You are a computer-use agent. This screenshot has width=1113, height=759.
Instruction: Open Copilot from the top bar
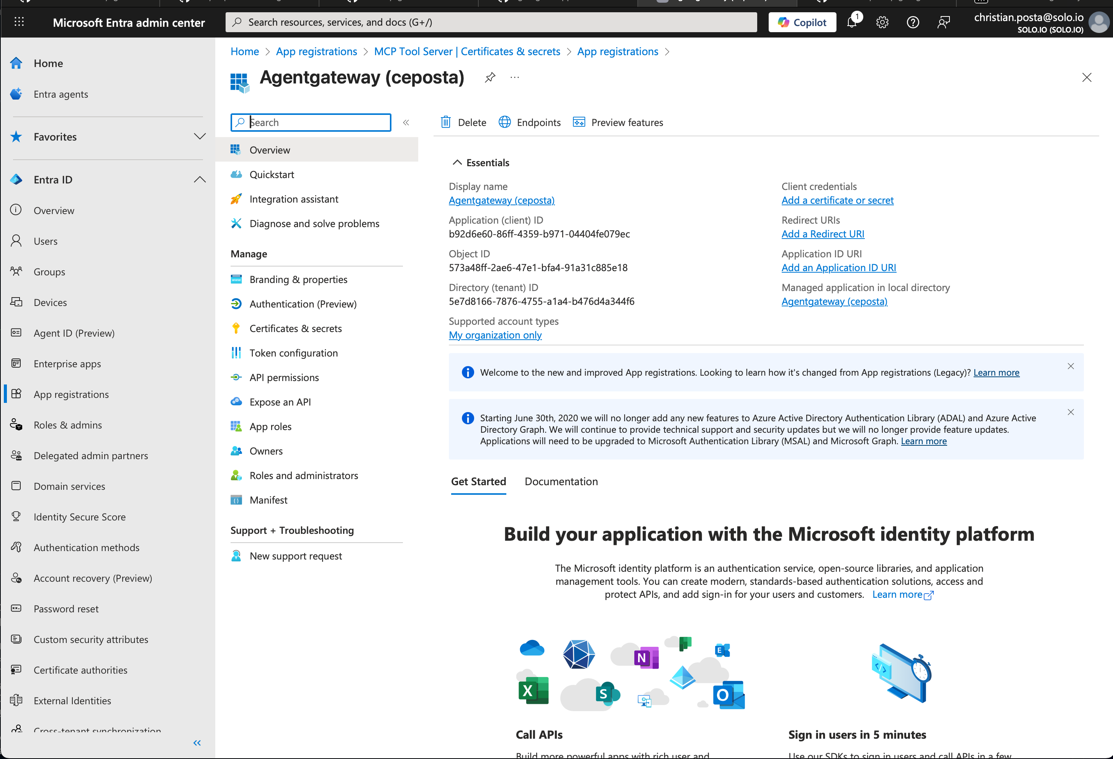click(x=802, y=22)
